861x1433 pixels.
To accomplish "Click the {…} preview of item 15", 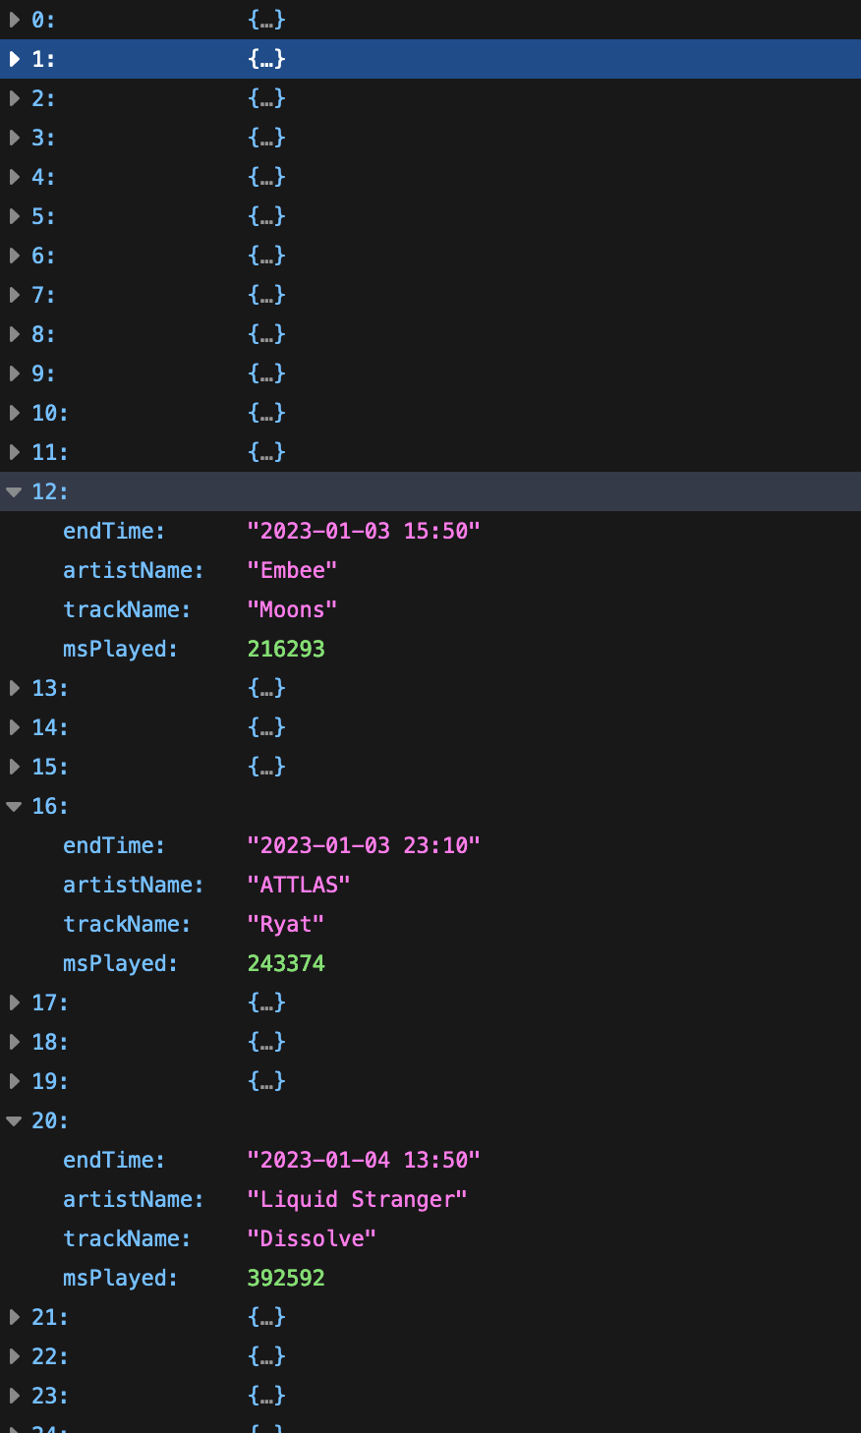I will pos(266,767).
